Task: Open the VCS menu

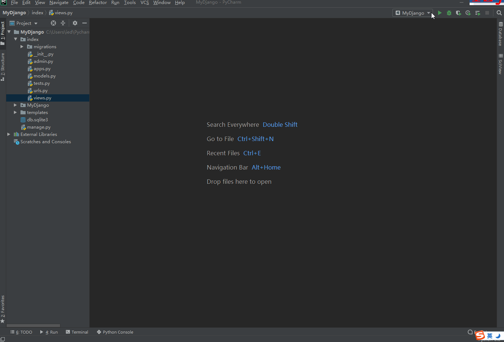Action: coord(145,3)
